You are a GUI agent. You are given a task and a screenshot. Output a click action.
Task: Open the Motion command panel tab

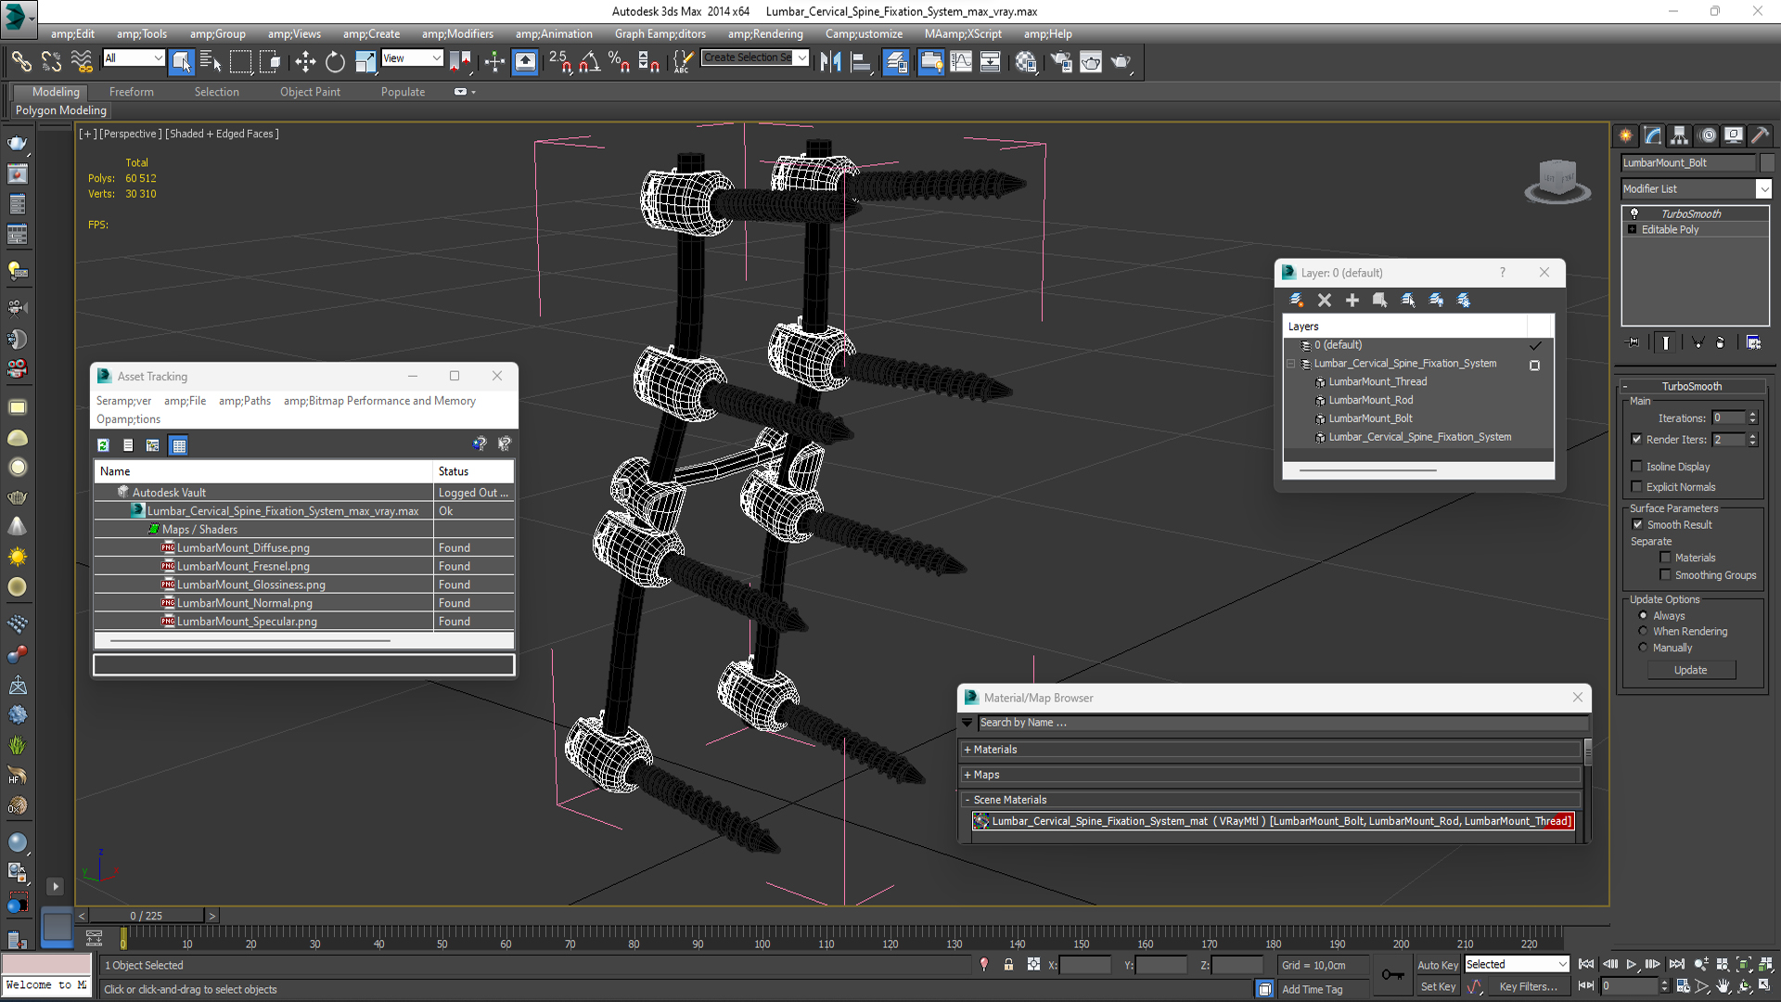click(1708, 135)
